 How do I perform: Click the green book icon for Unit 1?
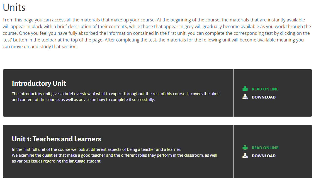(245, 147)
